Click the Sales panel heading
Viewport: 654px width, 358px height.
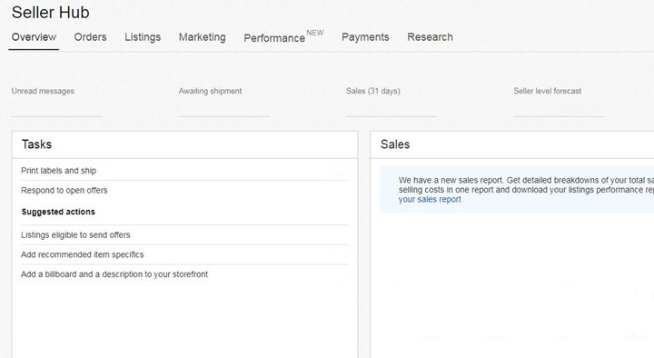(x=395, y=144)
